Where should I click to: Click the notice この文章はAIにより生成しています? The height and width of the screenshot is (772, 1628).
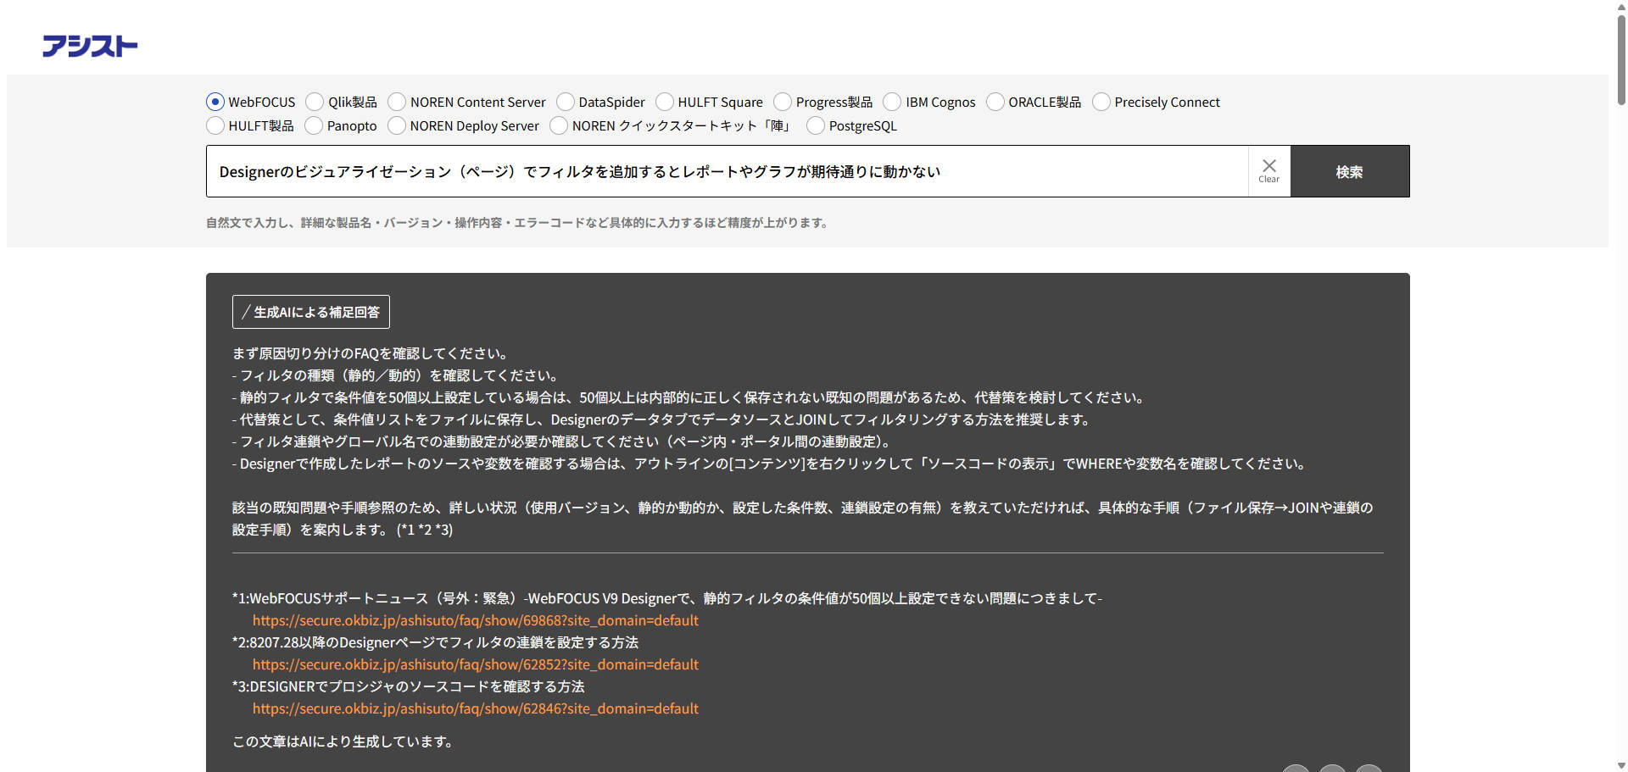point(343,741)
